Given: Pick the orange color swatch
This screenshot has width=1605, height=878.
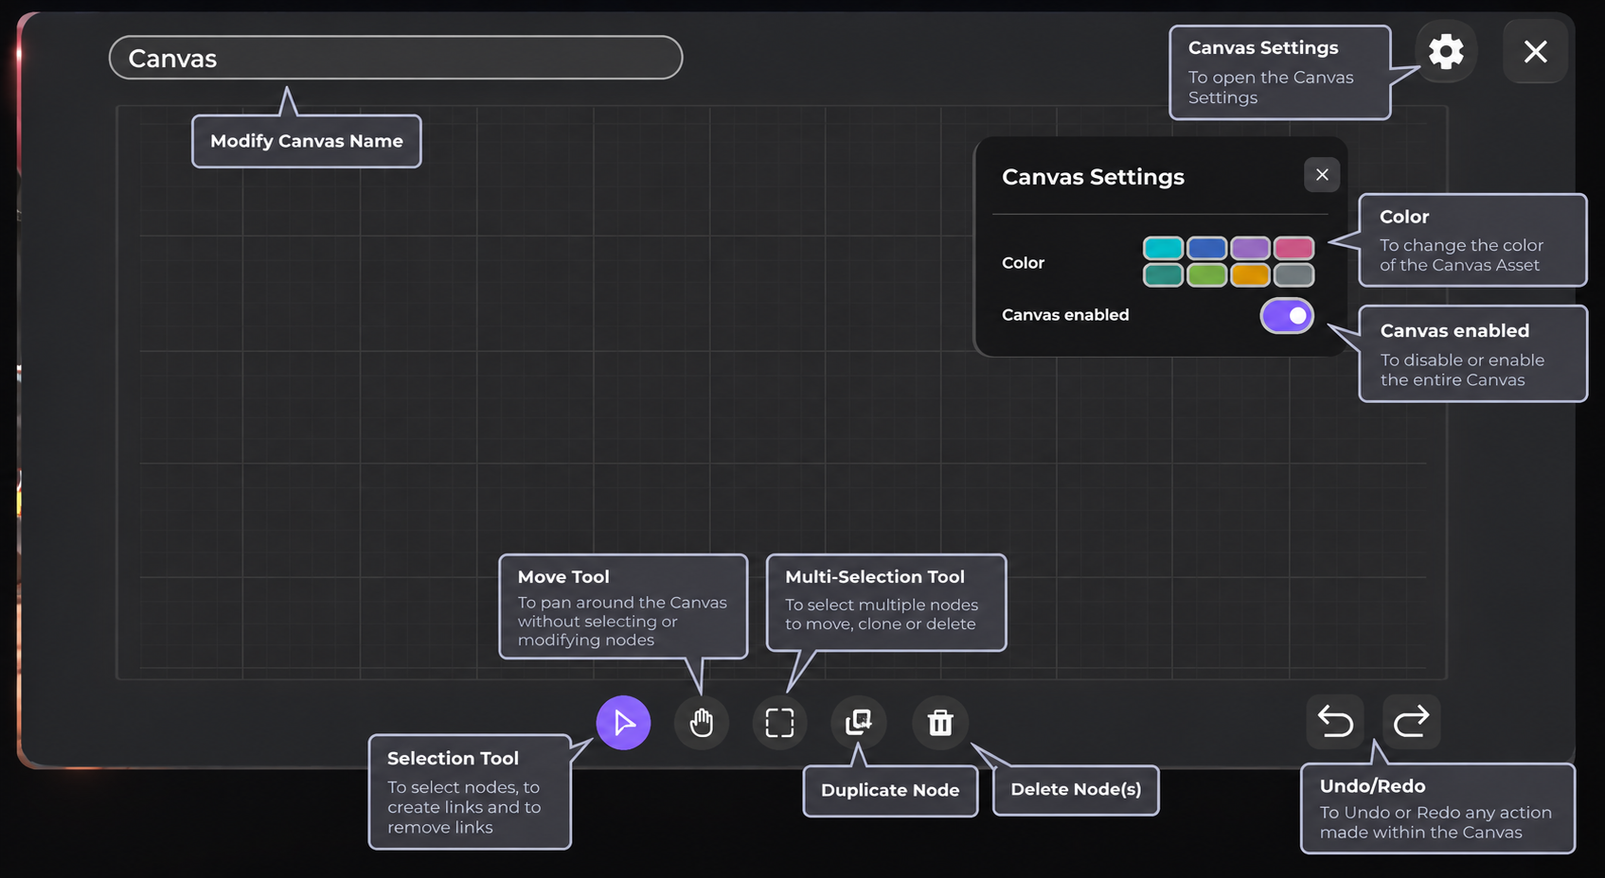Looking at the screenshot, I should [1250, 275].
